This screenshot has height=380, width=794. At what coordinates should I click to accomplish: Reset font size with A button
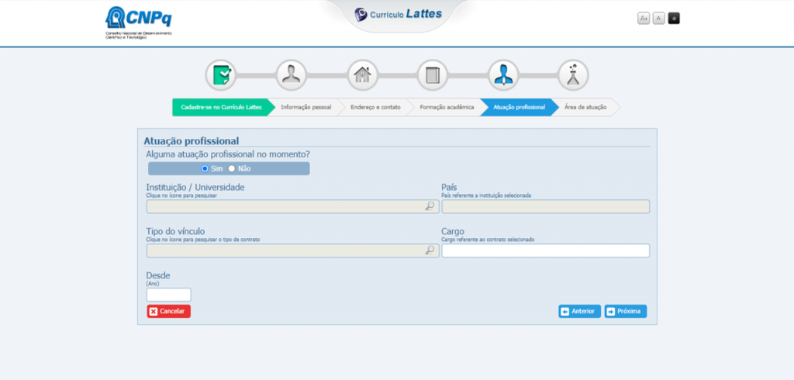coord(658,19)
